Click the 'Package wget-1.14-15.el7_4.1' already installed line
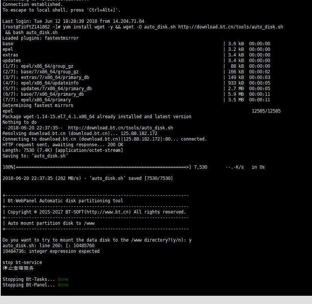Viewport: 312px width, 304px height. coord(97,116)
